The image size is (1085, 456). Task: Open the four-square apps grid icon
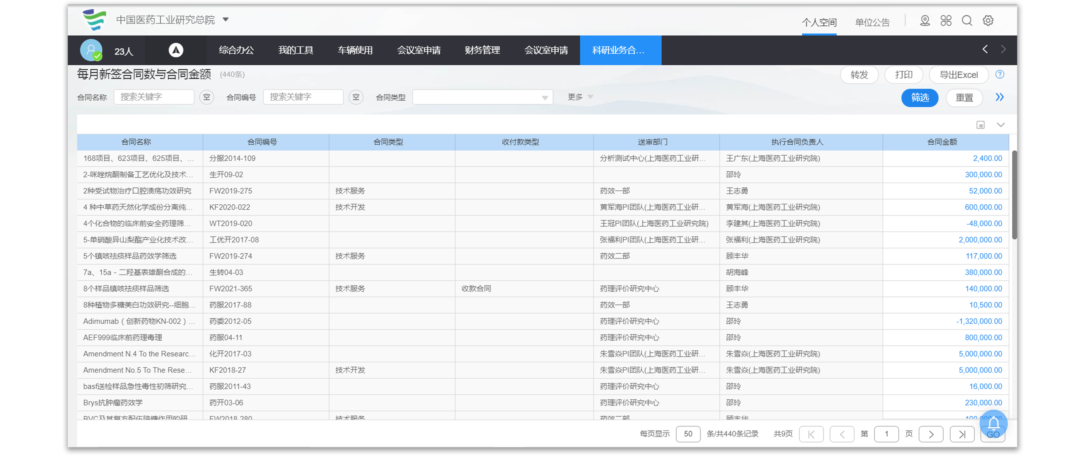pyautogui.click(x=946, y=20)
